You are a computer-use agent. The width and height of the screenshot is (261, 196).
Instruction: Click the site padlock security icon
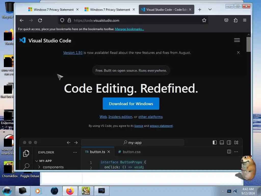[69, 20]
